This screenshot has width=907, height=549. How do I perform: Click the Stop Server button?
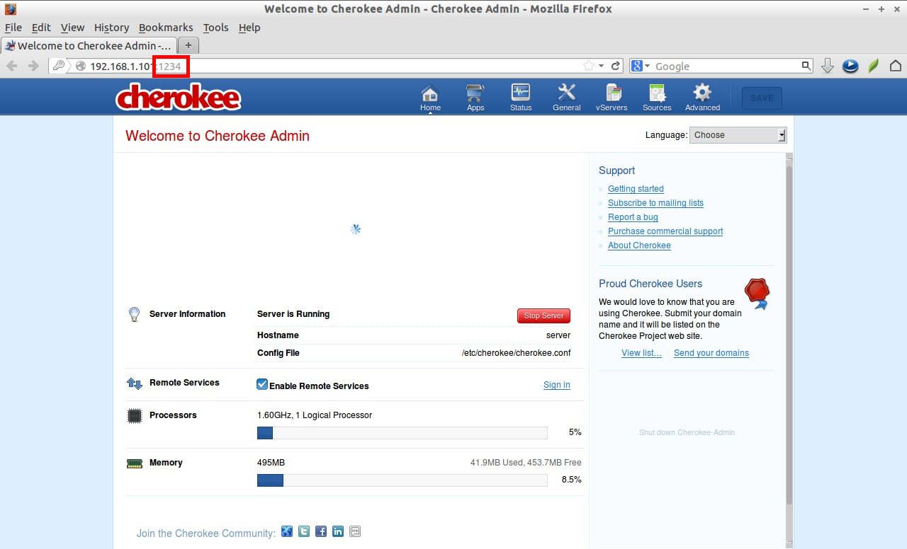543,316
